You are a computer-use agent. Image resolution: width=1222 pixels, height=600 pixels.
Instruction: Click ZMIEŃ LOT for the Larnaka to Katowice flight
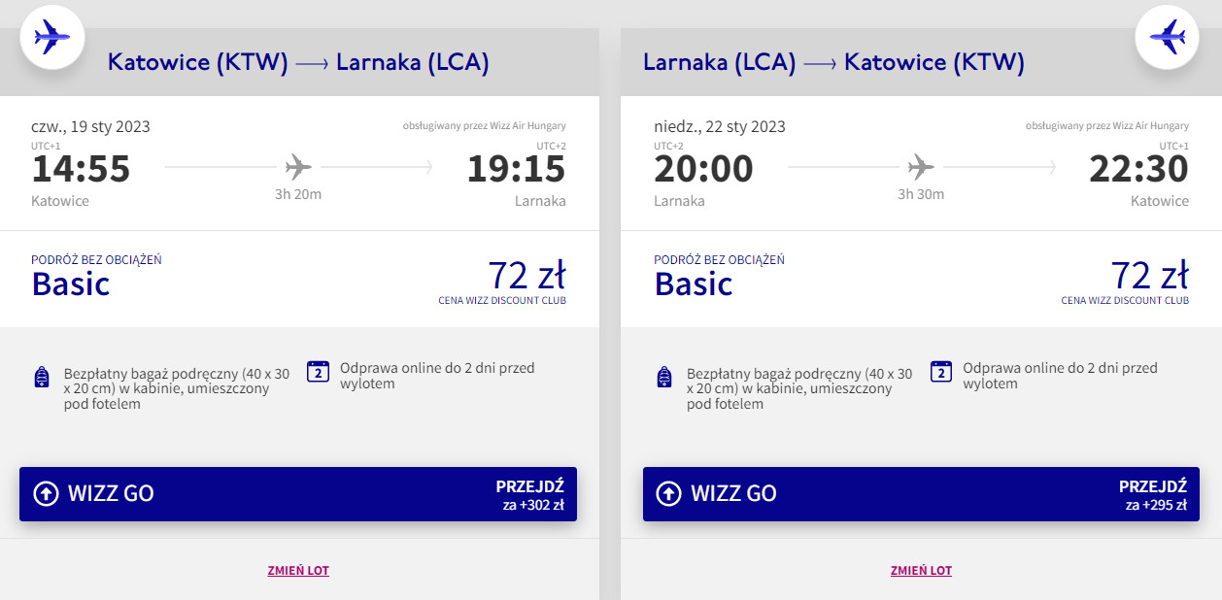coord(921,571)
